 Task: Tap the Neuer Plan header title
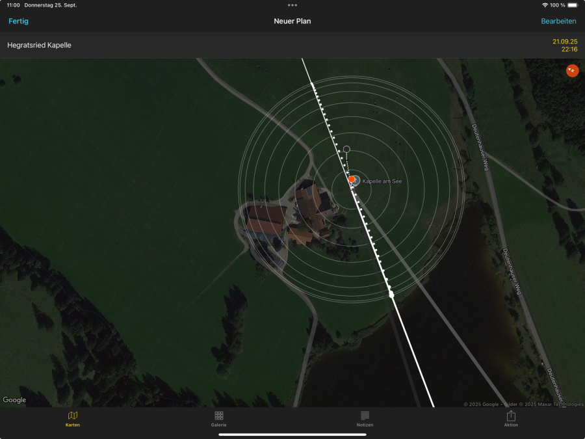[292, 21]
